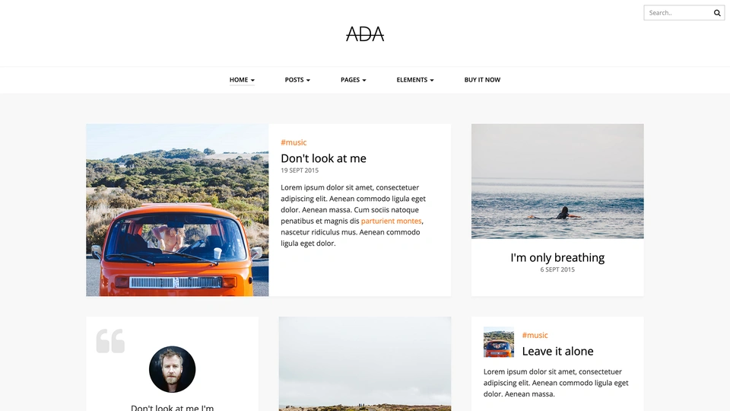The width and height of the screenshot is (730, 411).
Task: Open the "I'm only breathing" post title
Action: (557, 257)
